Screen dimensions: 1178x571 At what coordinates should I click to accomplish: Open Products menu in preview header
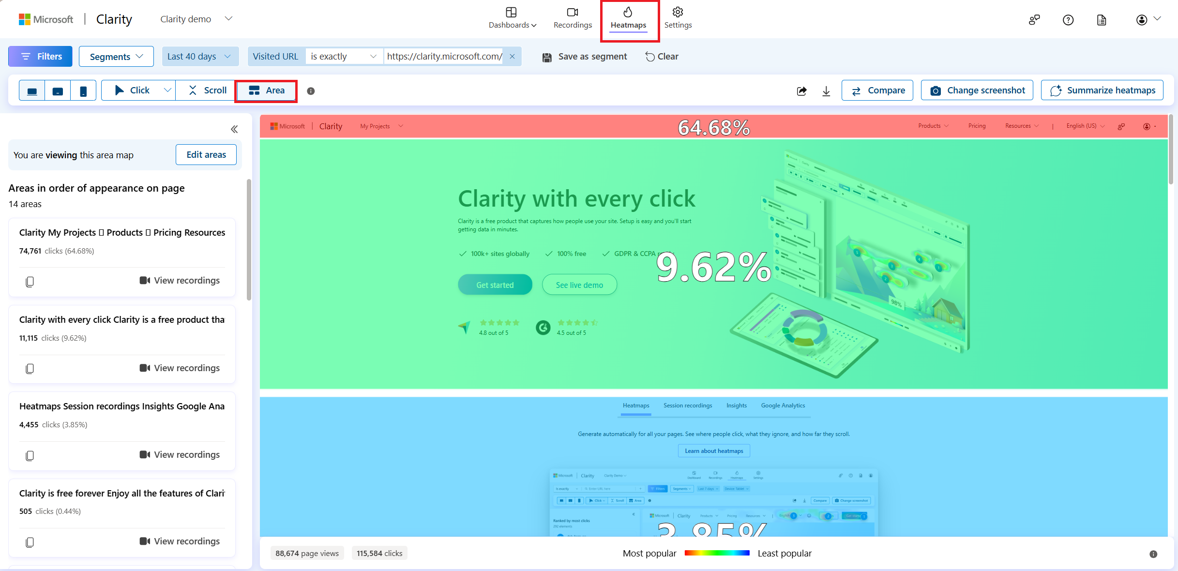point(933,126)
